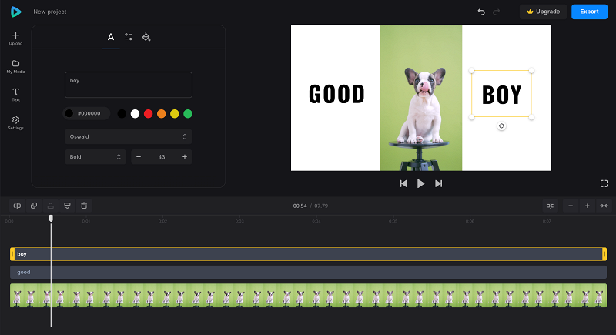Viewport: 616px width, 335px height.
Task: Pick the green color swatch
Action: [188, 114]
